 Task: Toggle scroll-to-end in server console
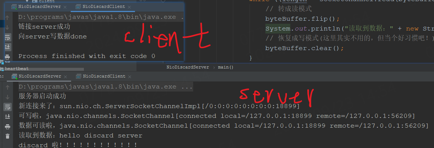pyautogui.click(x=8, y=117)
